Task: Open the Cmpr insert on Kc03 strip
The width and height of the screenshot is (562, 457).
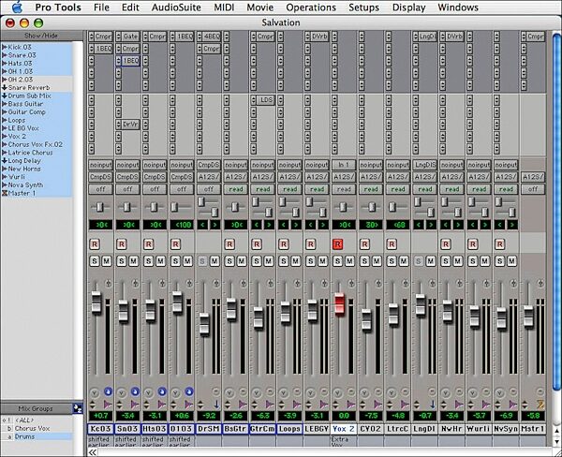Action: [104, 37]
